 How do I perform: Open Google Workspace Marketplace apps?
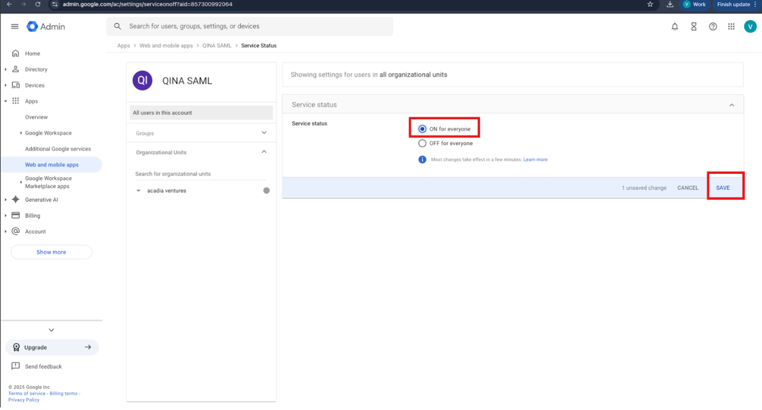pos(49,182)
